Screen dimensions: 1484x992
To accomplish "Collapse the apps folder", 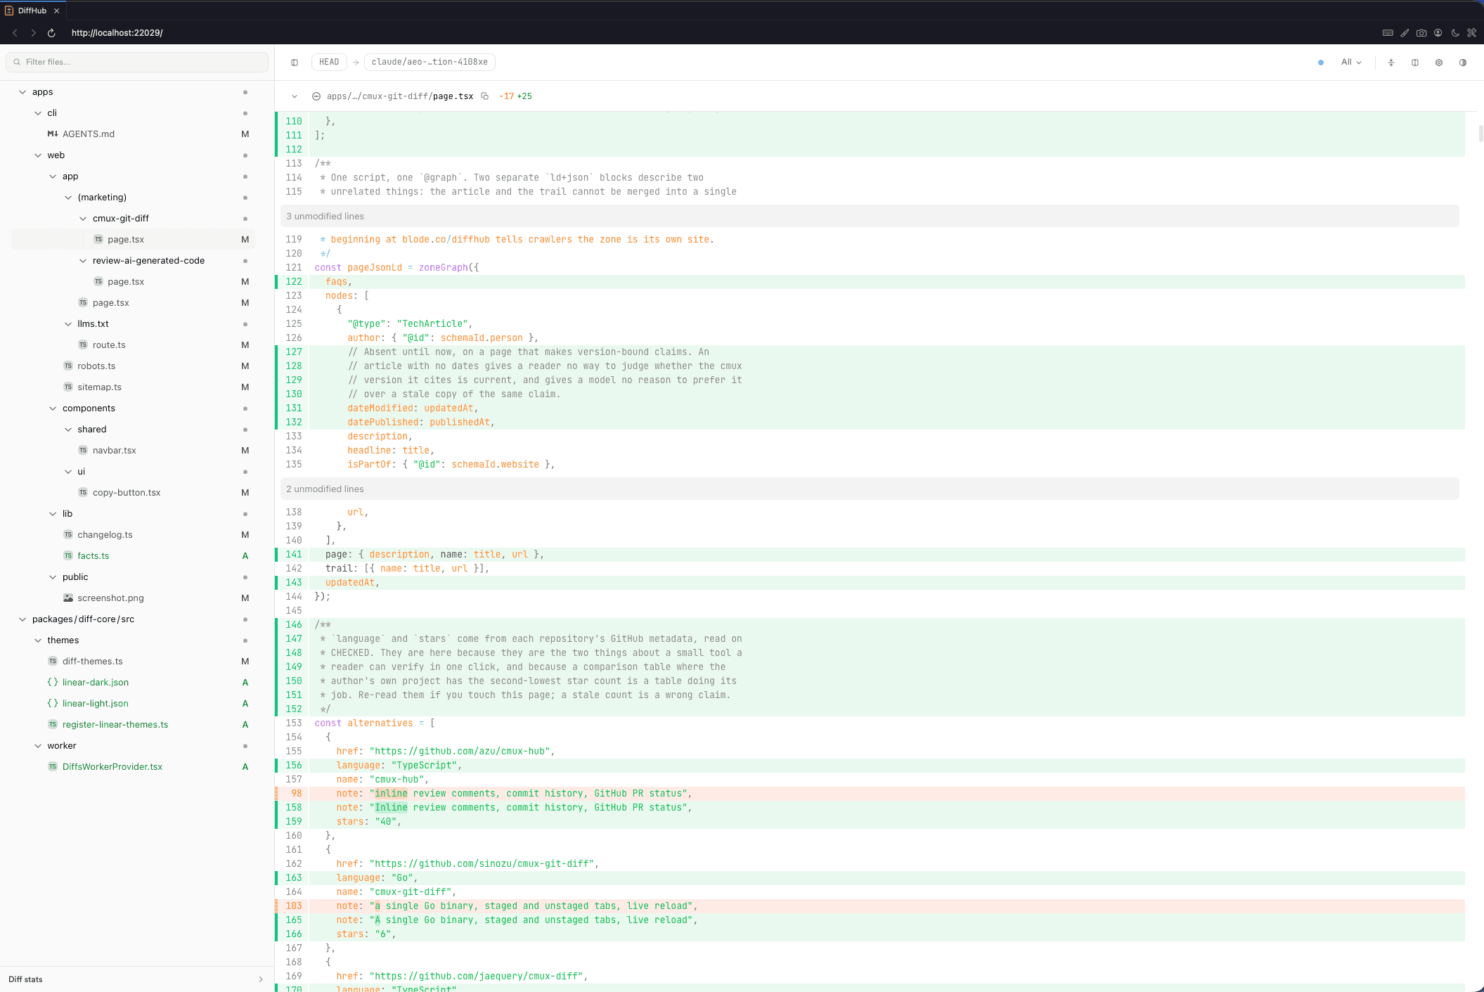I will [22, 91].
